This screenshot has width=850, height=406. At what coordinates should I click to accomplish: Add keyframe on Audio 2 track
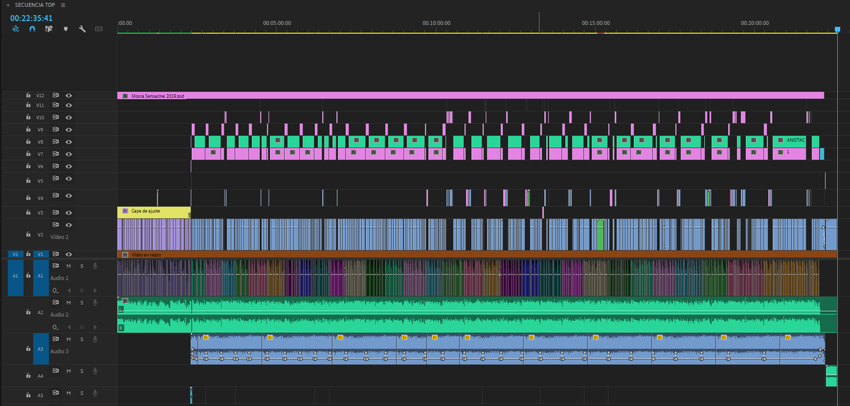coord(82,327)
